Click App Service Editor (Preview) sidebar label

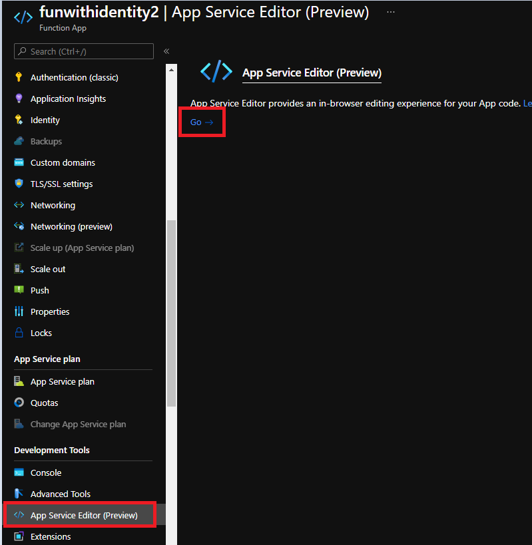point(84,515)
